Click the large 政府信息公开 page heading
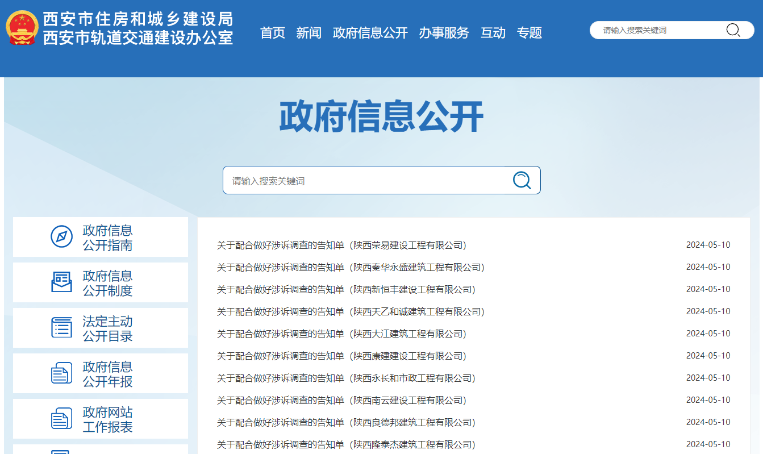 click(381, 117)
